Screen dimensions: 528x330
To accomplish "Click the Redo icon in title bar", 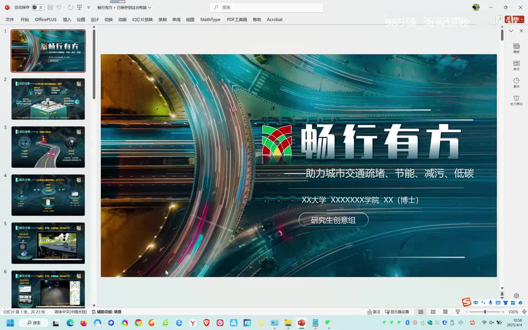I will [x=71, y=7].
